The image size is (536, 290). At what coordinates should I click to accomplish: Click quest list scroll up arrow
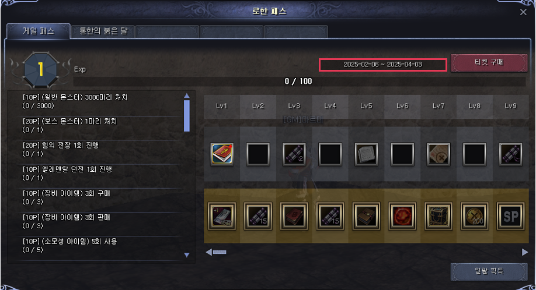pos(187,96)
